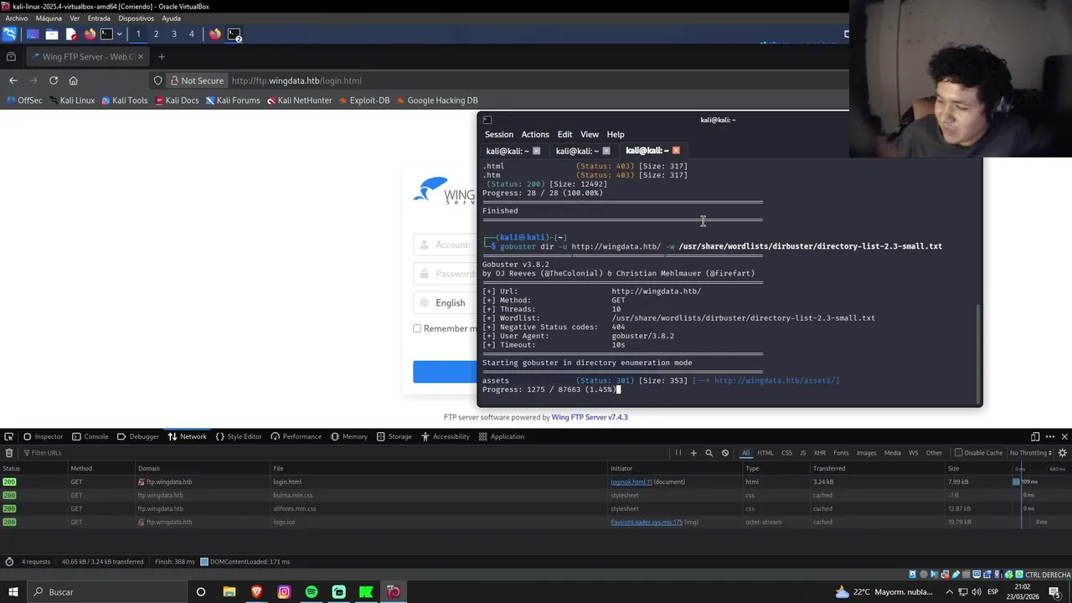Open the terminal Actions menu
Screen dimensions: 1072x603
[535, 135]
